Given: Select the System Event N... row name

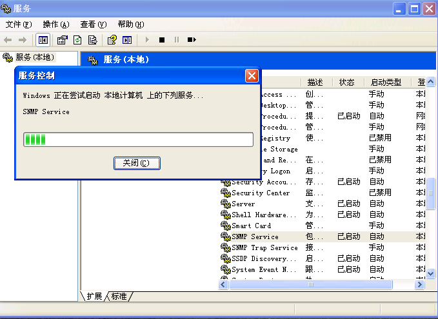Looking at the screenshot, I should pyautogui.click(x=264, y=269).
